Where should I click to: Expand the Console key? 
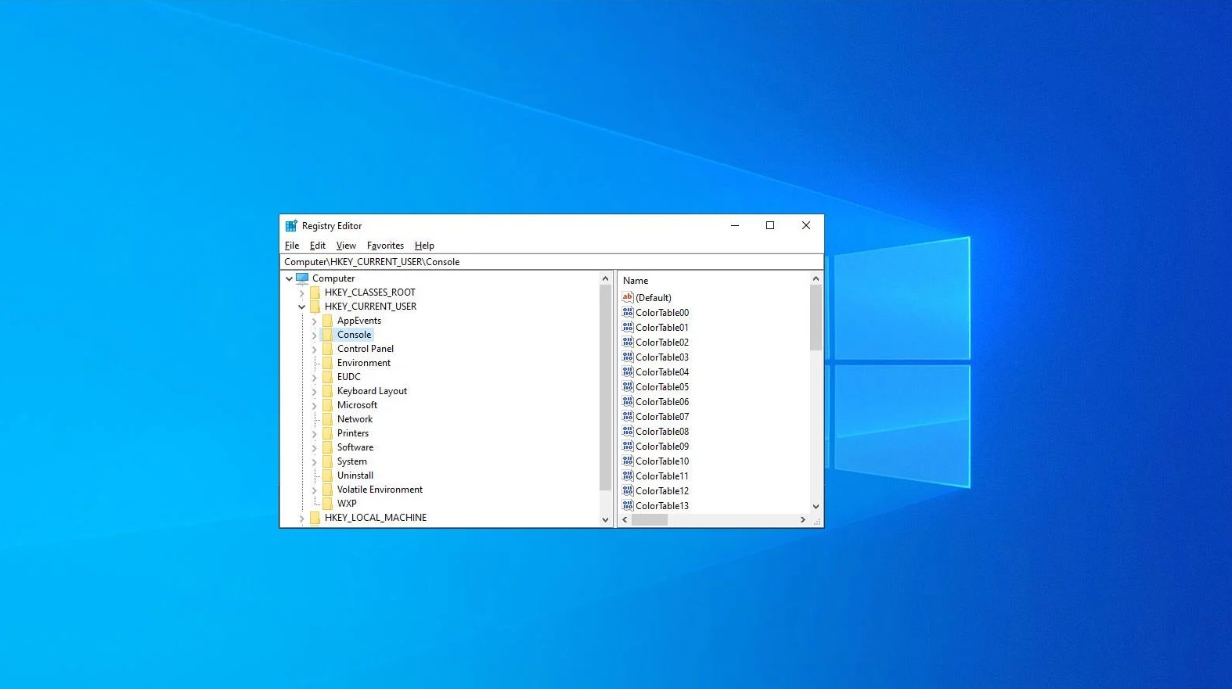point(314,336)
